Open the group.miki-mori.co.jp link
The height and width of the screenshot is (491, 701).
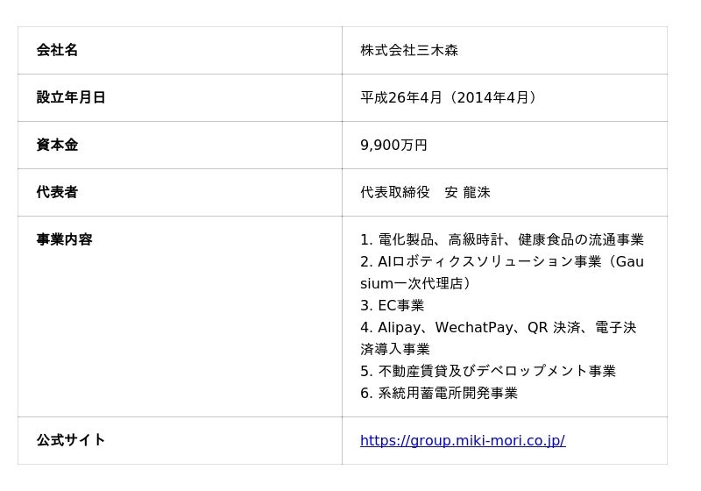pyautogui.click(x=463, y=441)
